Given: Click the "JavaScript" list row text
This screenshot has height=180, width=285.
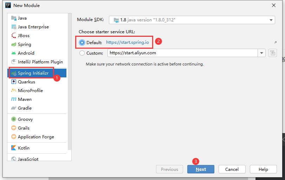Looking at the screenshot, I should pyautogui.click(x=28, y=159).
